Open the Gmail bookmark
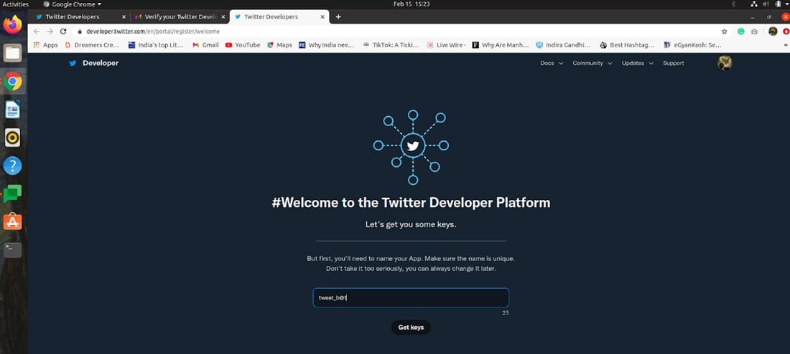790x354 pixels. point(205,44)
